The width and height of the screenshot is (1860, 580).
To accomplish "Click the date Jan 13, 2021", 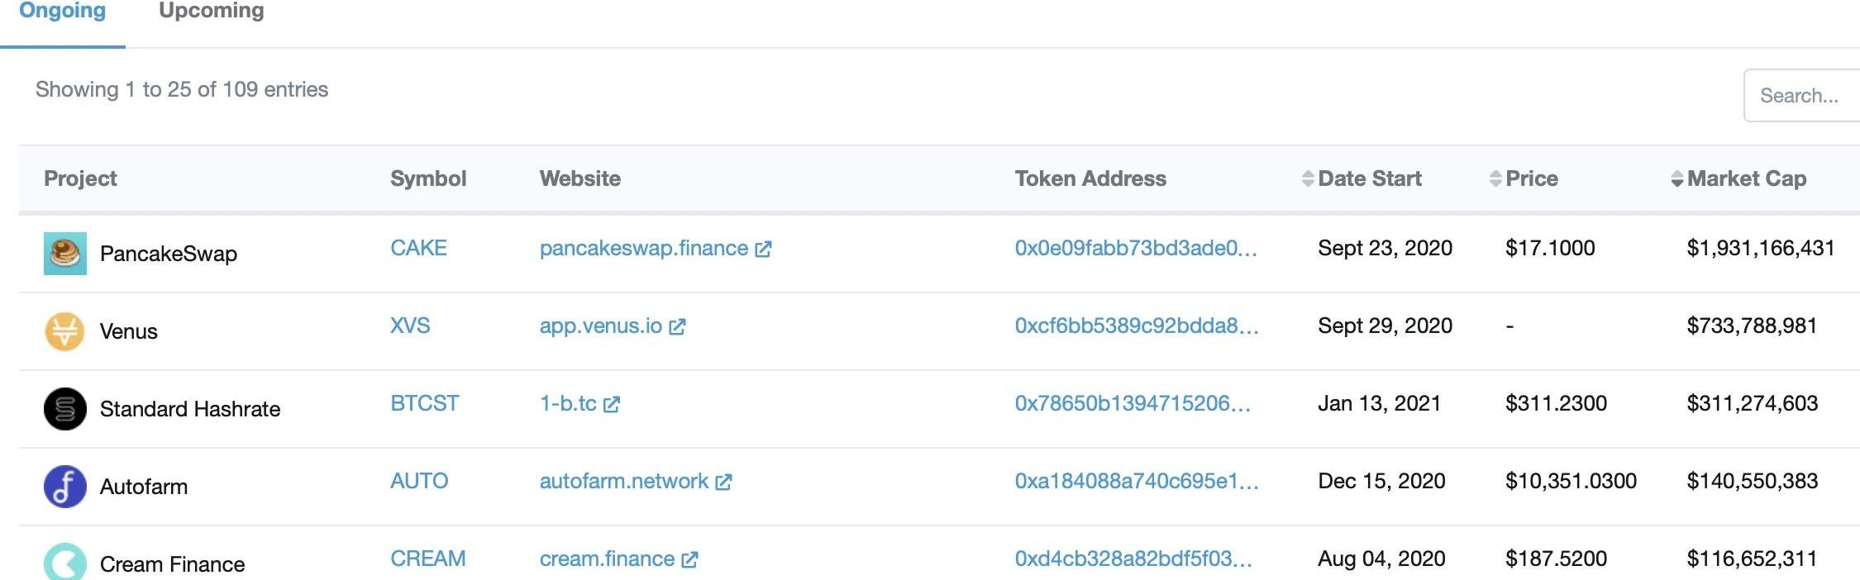I will [1380, 403].
